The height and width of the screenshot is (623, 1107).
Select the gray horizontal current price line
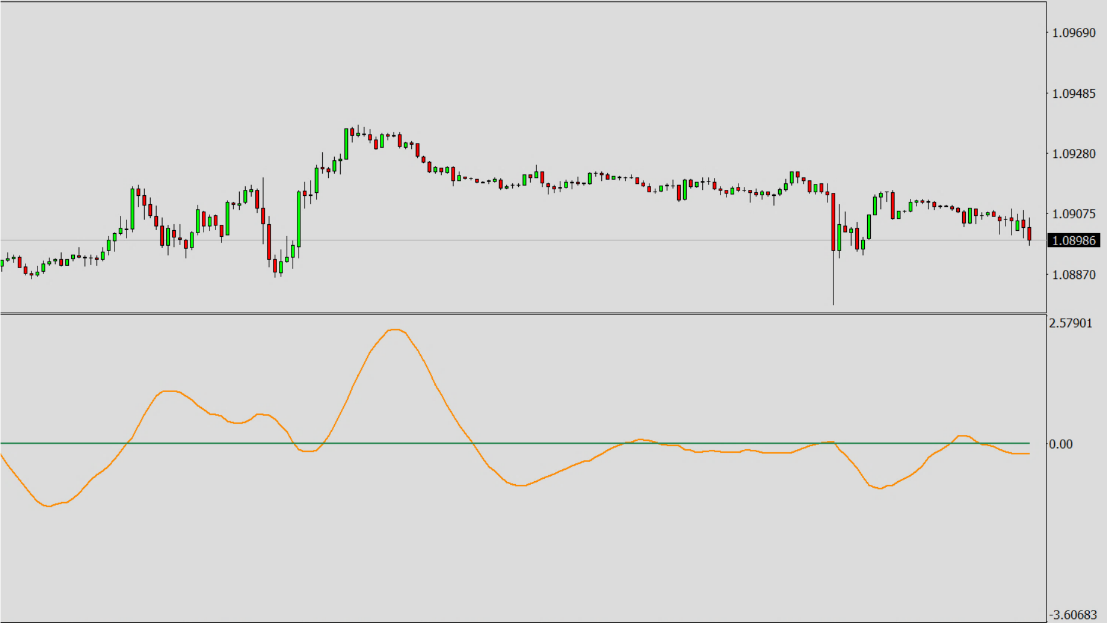point(523,240)
